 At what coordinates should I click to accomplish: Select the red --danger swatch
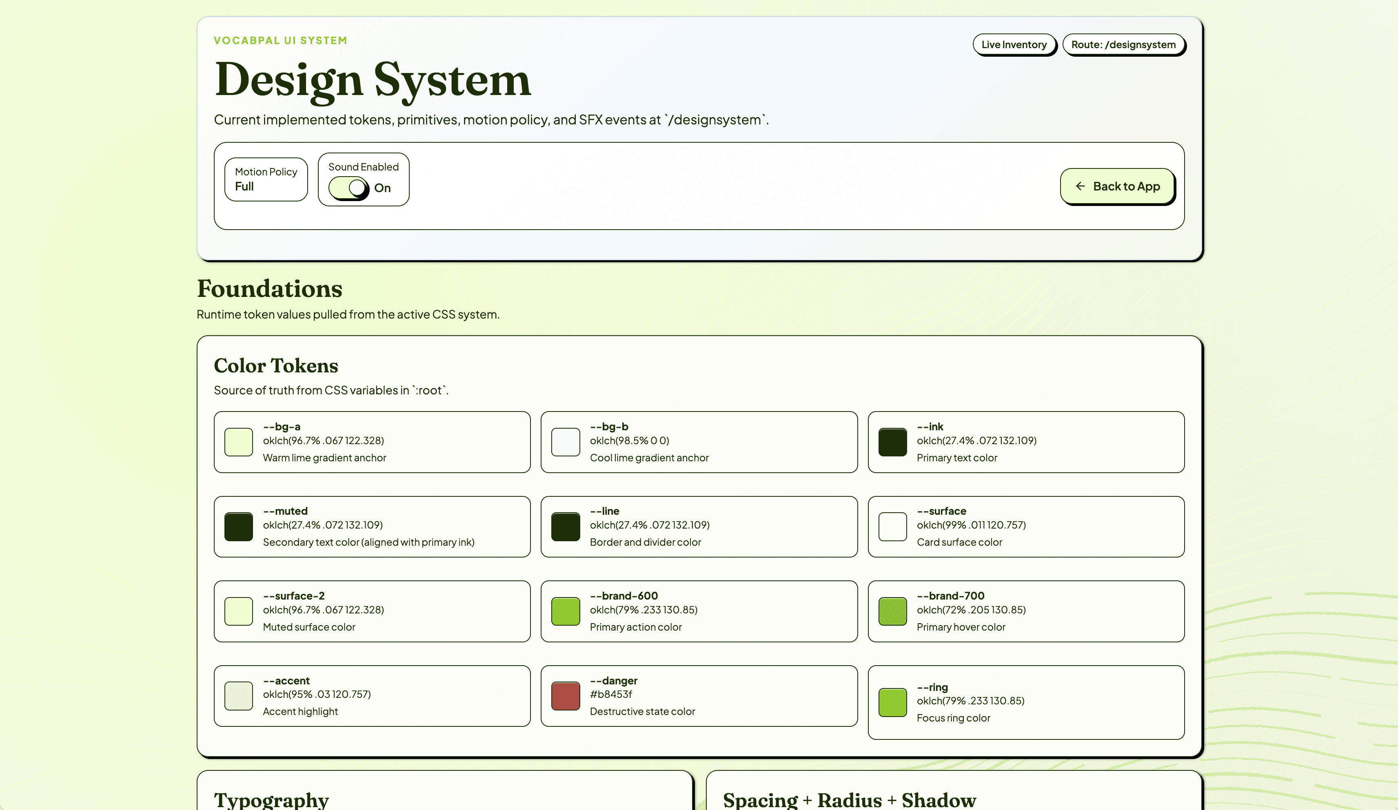pos(565,696)
